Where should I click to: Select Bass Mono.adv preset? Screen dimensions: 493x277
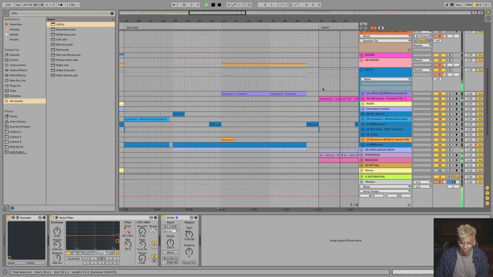pyautogui.click(x=66, y=30)
